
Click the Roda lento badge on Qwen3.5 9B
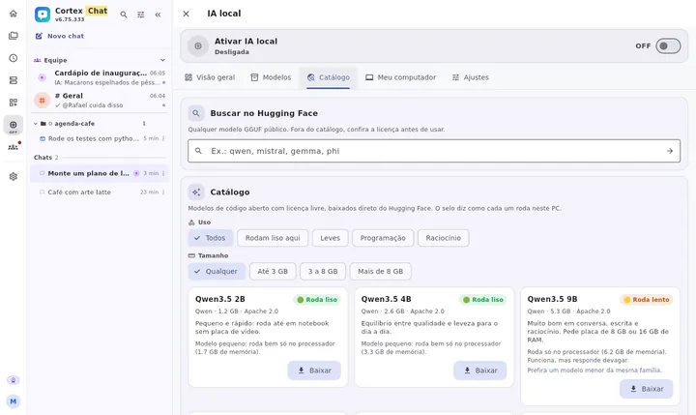click(x=647, y=300)
